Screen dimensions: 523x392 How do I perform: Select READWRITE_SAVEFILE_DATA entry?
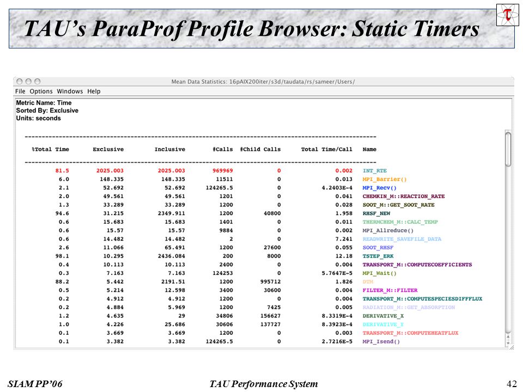[402, 239]
